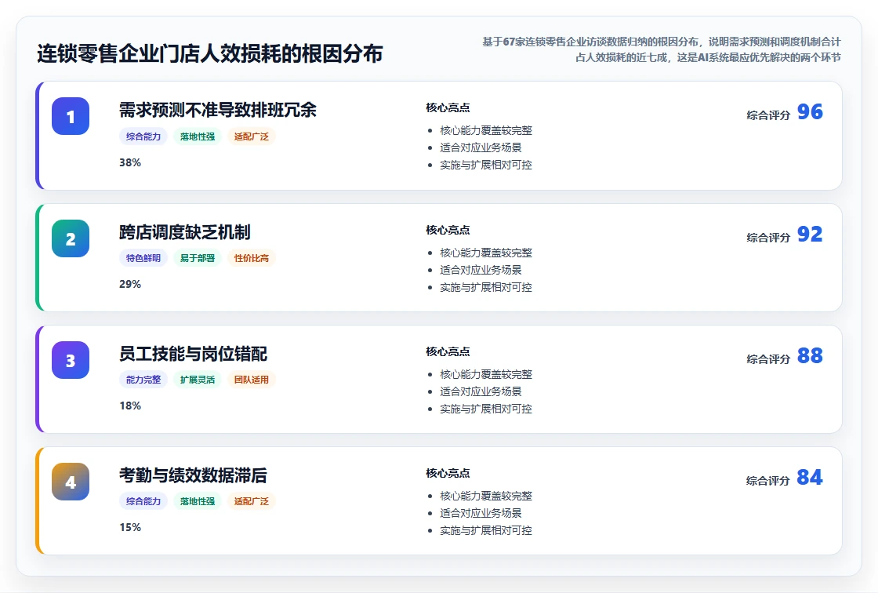Click 核心能力覆盖较完整 bullet in card 4
This screenshot has width=878, height=593.
(486, 496)
